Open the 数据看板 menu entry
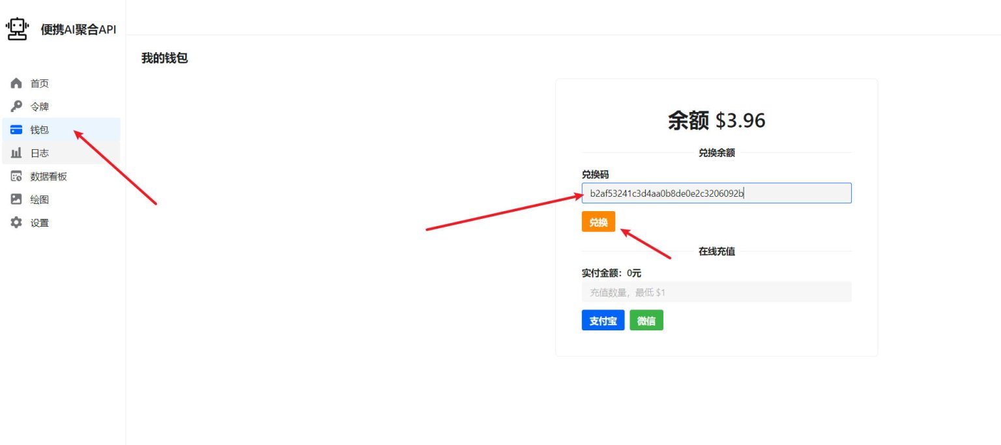The height and width of the screenshot is (445, 1001). coord(61,176)
